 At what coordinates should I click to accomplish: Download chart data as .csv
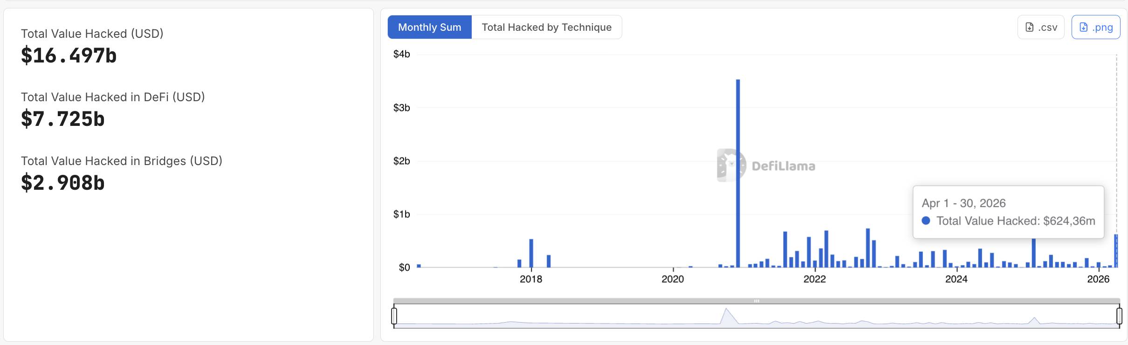pos(1041,27)
